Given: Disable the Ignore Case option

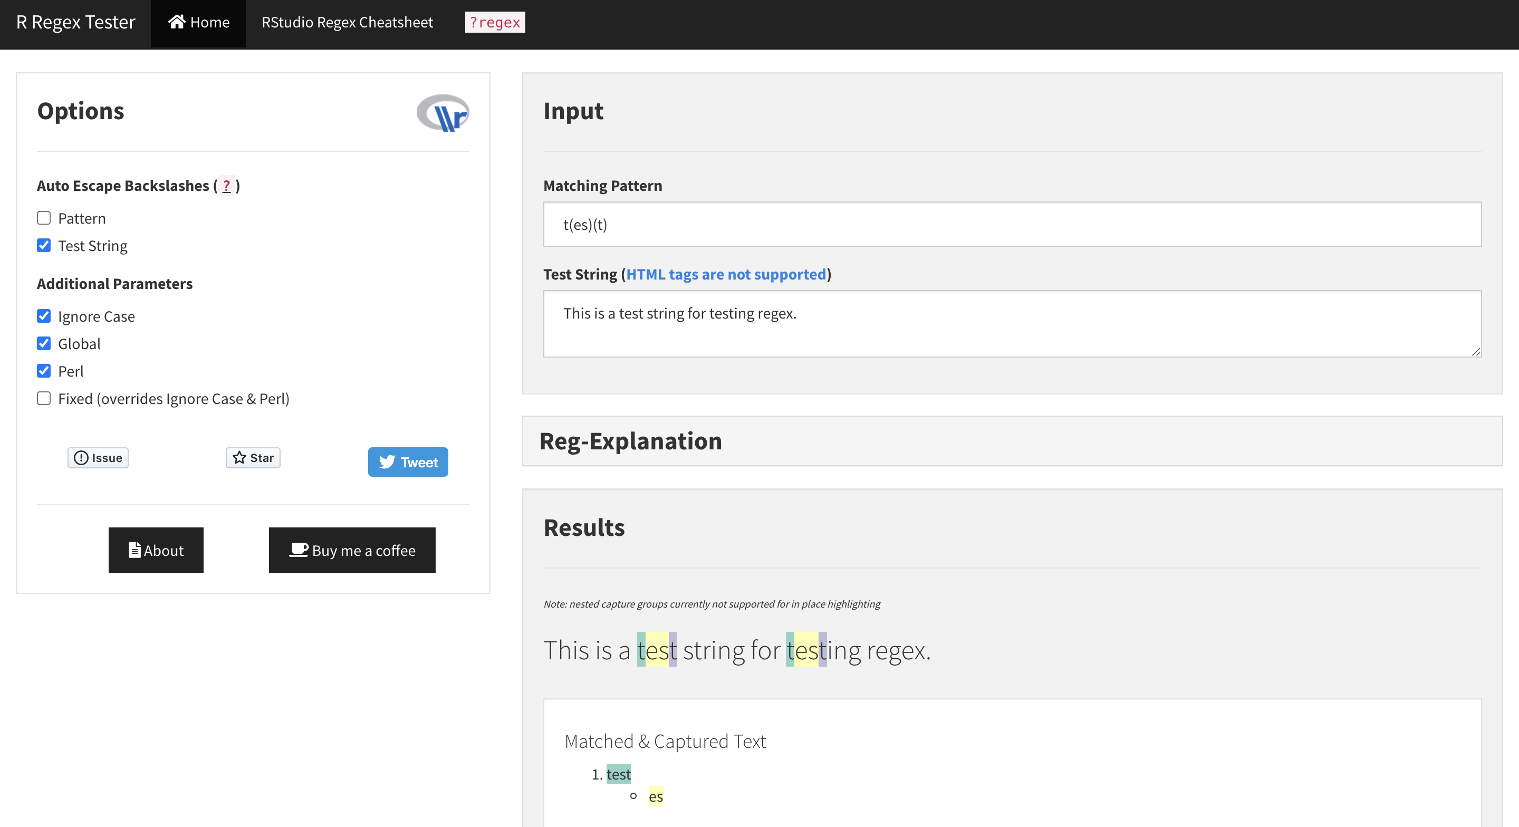Looking at the screenshot, I should (44, 316).
